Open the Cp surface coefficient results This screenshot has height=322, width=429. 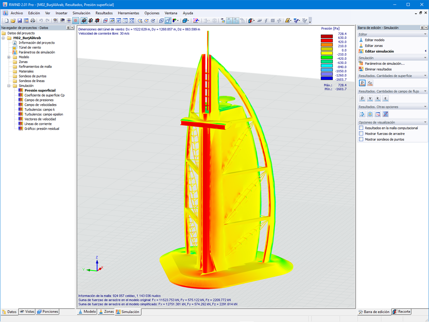(370, 83)
